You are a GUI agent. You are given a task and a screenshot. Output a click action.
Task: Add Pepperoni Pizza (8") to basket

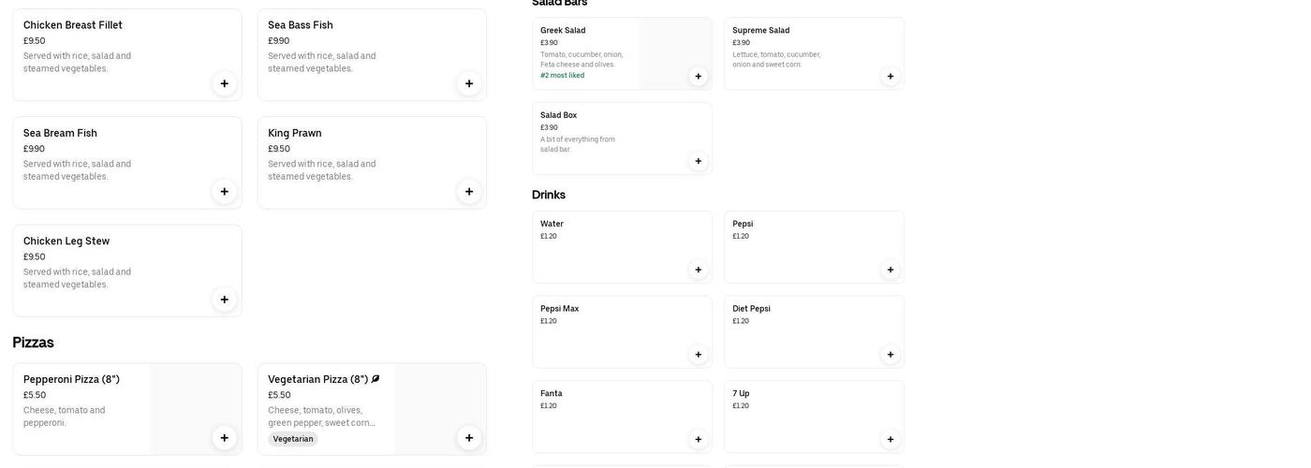click(x=225, y=438)
